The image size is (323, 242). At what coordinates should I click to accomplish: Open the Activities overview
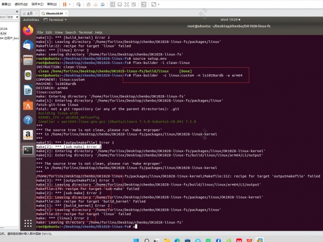31,18
